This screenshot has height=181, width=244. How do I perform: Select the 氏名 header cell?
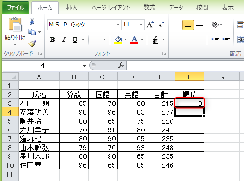click(39, 94)
